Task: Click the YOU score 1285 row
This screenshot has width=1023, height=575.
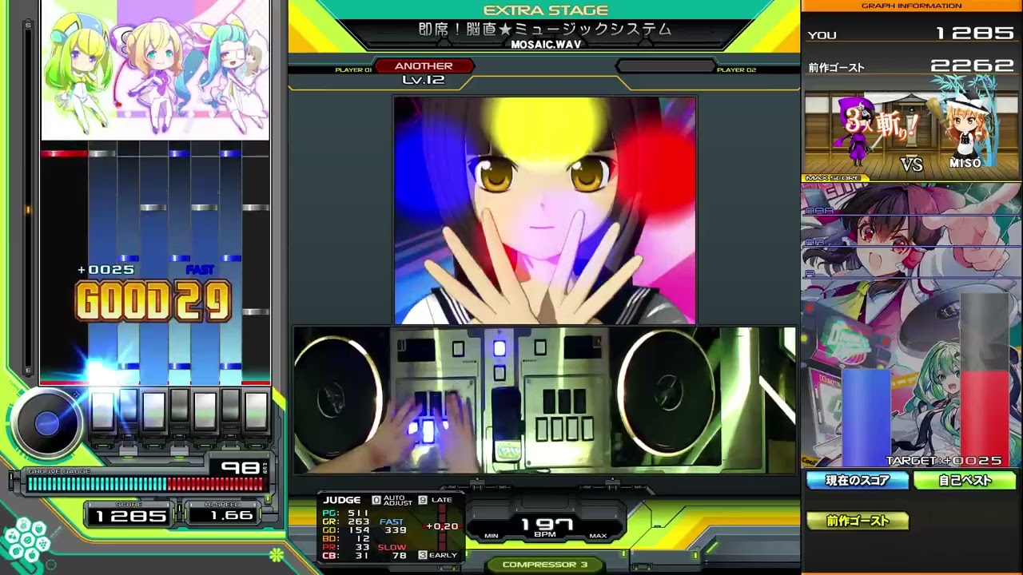Action: tap(911, 34)
